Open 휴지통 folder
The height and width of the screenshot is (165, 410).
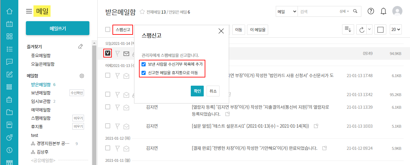[x=37, y=126]
